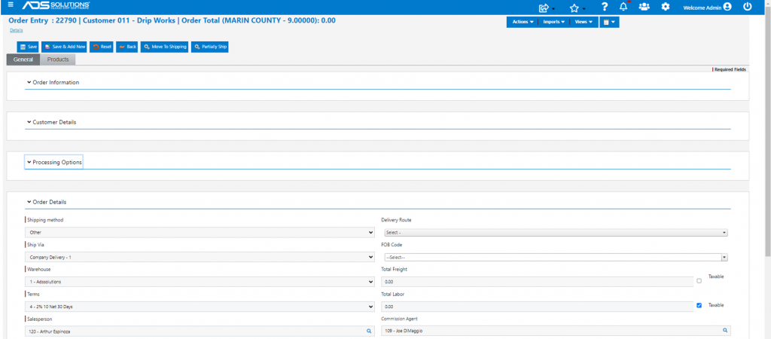
Task: Open the Terms dropdown
Action: [200, 307]
